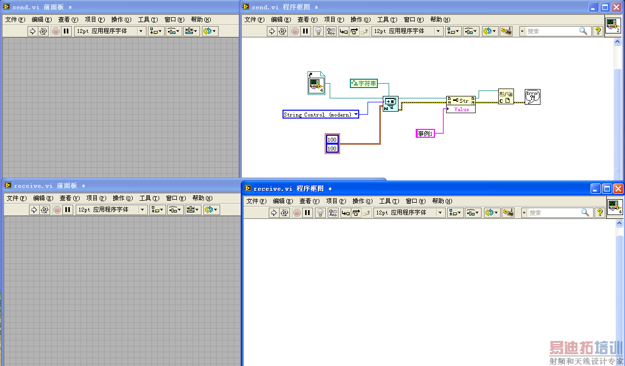Run the receive.vi block diagram
The image size is (625, 366).
click(274, 213)
